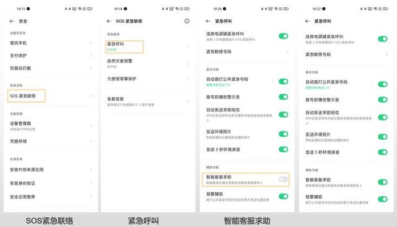397x227 pixels.
Task: Expand the chevron of the 伪基站拦截 row
Action: pyautogui.click(x=91, y=68)
